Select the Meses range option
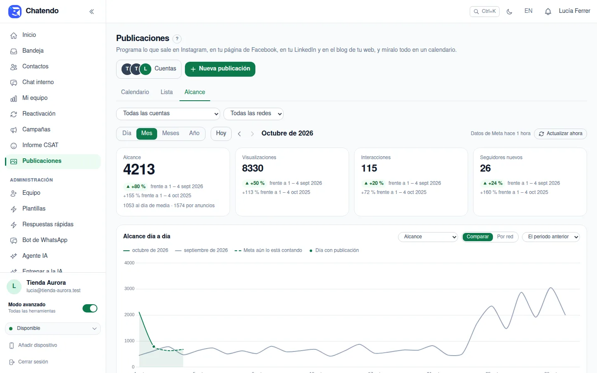 170,133
